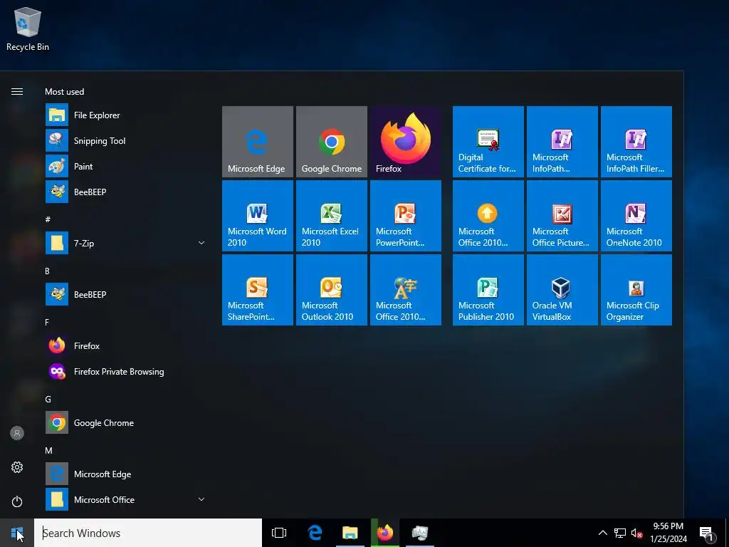Click the 'F' letter header
This screenshot has height=547, width=729.
(47, 322)
